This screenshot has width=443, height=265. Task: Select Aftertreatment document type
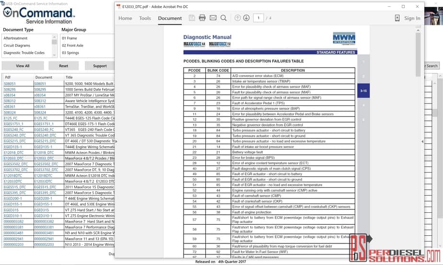tap(15, 38)
